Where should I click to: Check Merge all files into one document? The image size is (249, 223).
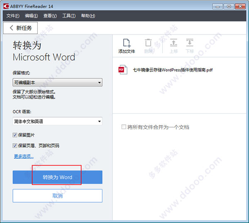pyautogui.click(x=124, y=127)
